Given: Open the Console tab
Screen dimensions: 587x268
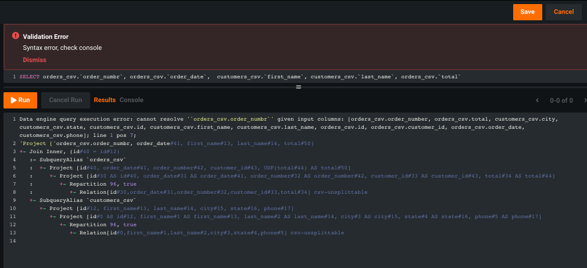Looking at the screenshot, I should (131, 100).
